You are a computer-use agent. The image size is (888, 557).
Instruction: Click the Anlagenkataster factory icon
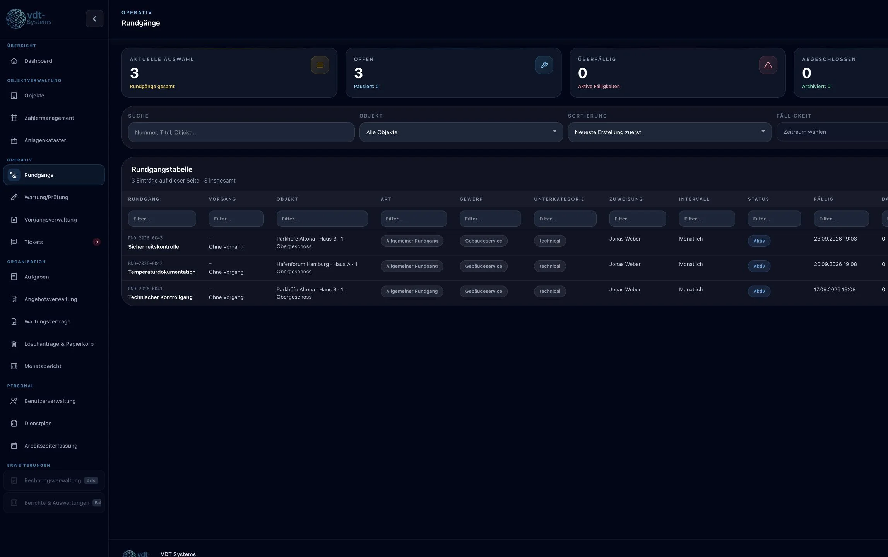(x=14, y=140)
